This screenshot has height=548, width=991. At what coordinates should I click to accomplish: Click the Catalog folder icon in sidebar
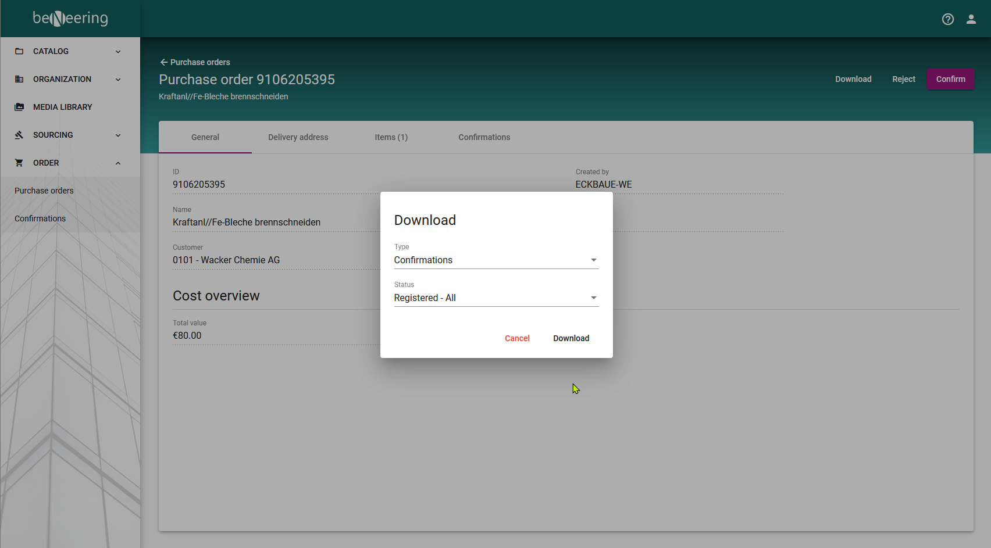point(19,51)
